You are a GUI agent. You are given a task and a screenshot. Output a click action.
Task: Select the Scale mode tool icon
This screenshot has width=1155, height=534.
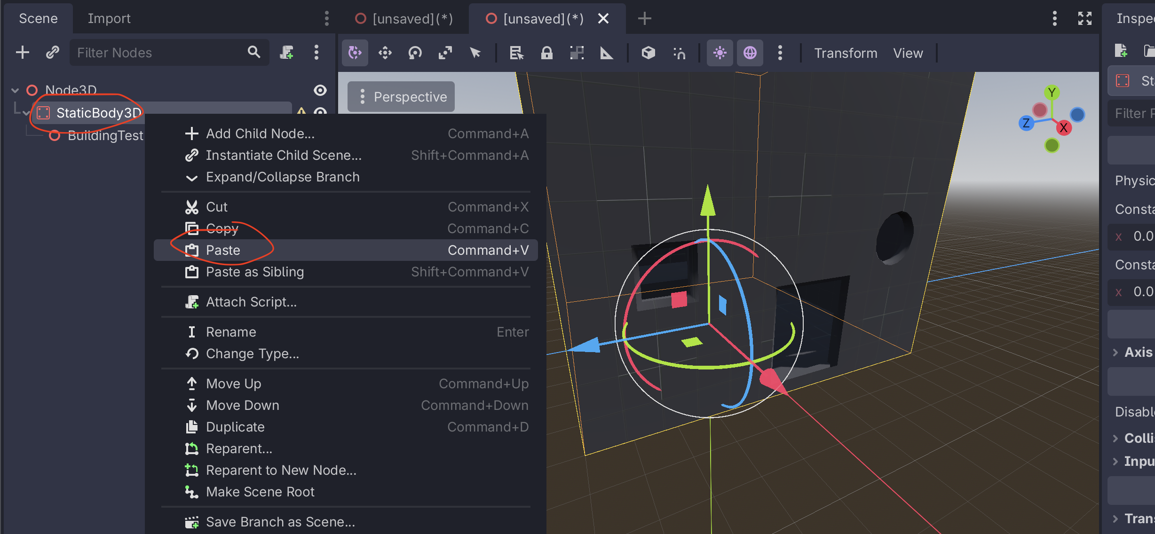pos(445,53)
